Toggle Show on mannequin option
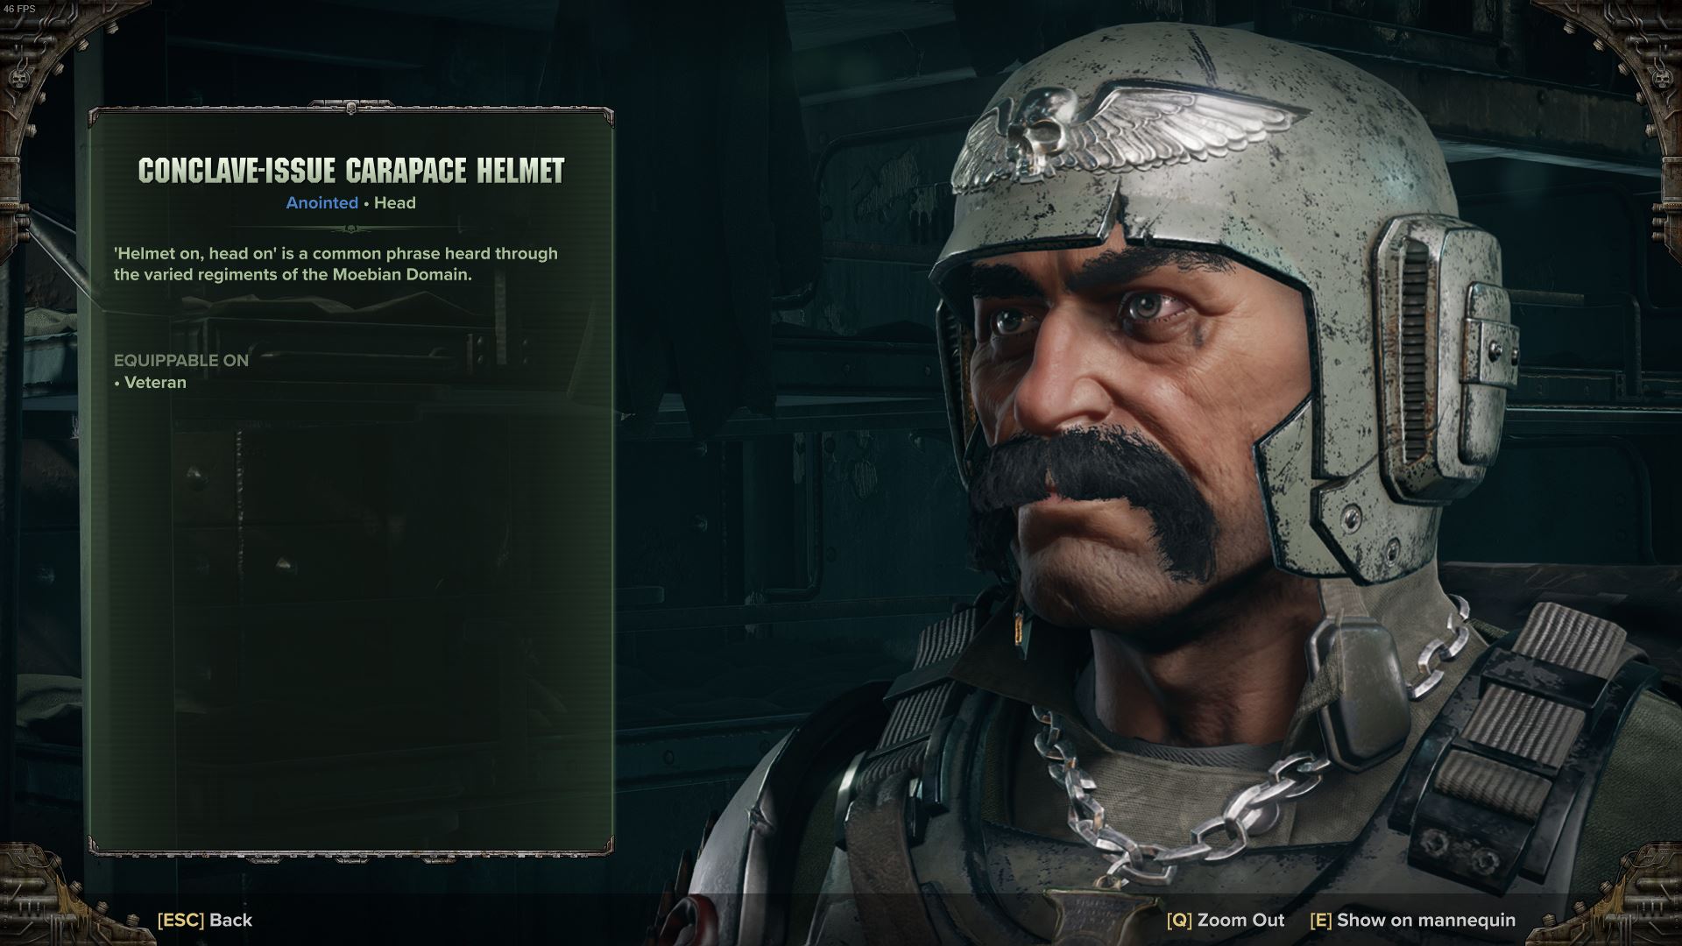 (1412, 920)
